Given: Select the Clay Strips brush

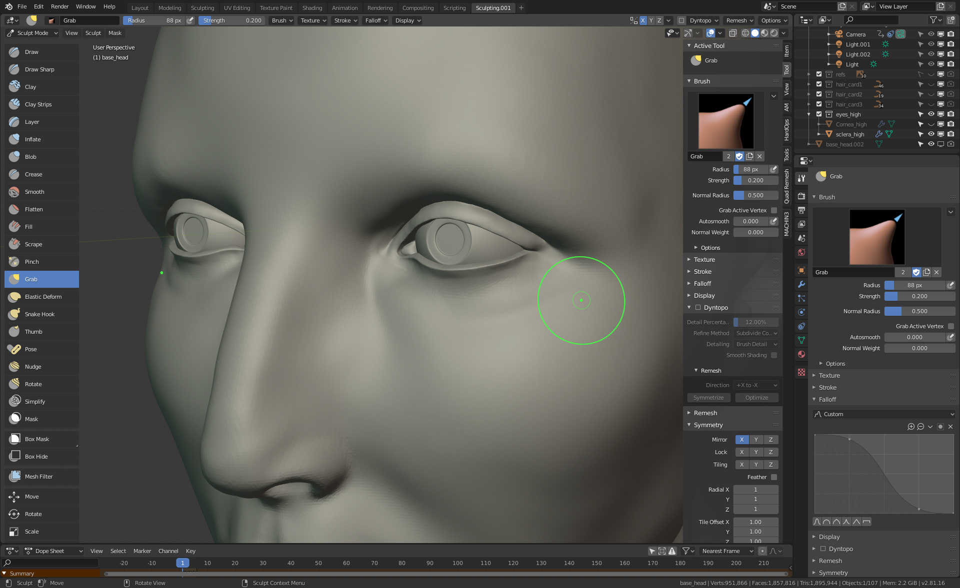Looking at the screenshot, I should (38, 104).
